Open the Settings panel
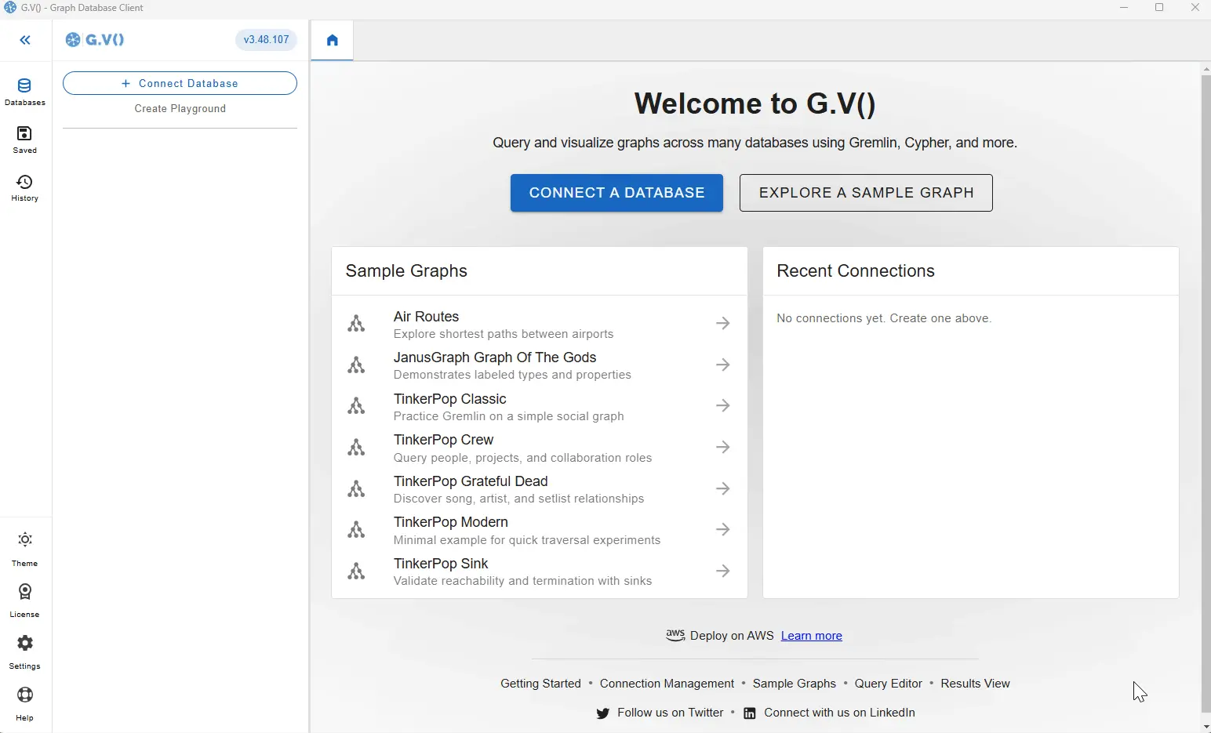This screenshot has width=1211, height=733. (24, 650)
